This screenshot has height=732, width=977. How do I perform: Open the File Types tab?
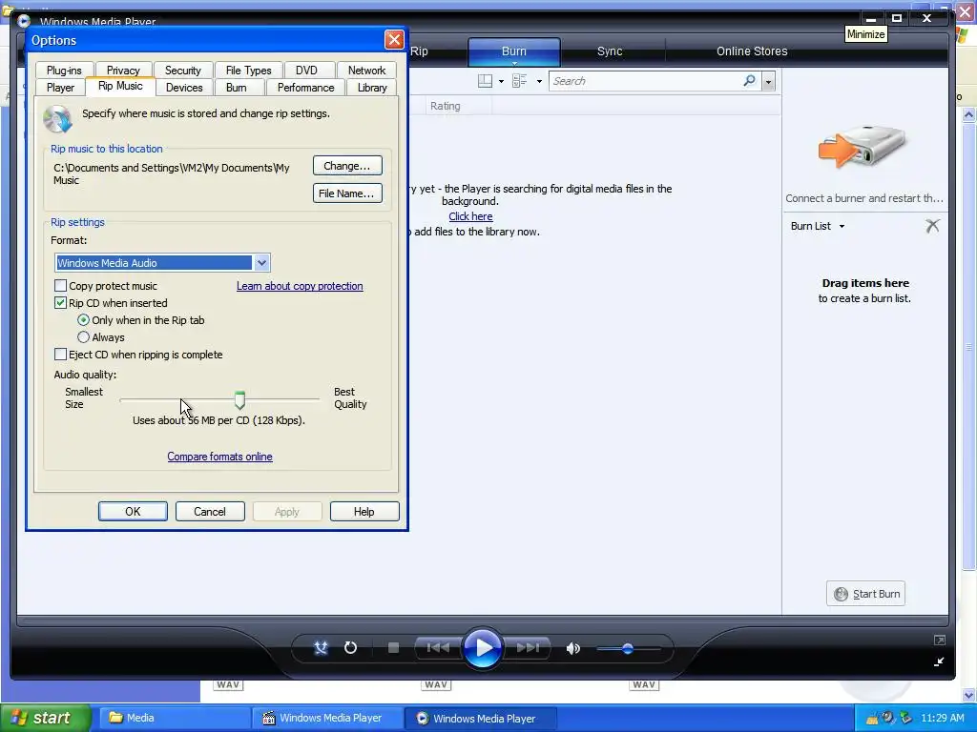(248, 71)
